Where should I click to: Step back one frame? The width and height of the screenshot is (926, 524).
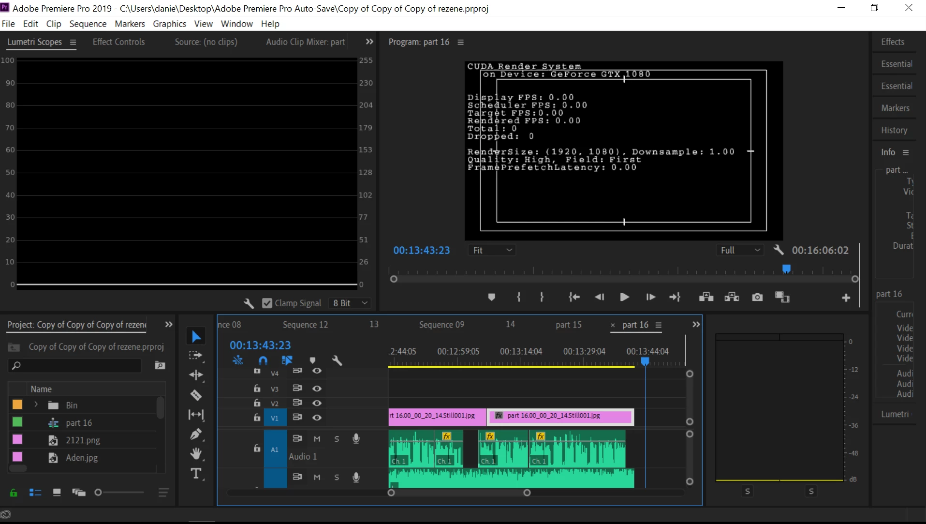[599, 297]
